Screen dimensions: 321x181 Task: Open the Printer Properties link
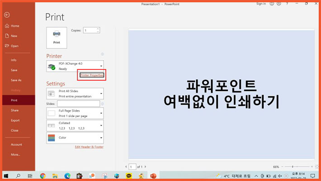tap(92, 75)
